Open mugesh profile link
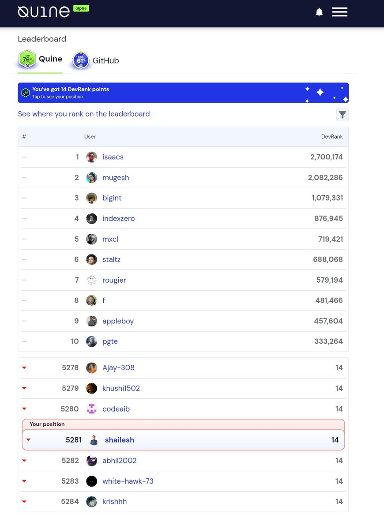 tap(116, 178)
